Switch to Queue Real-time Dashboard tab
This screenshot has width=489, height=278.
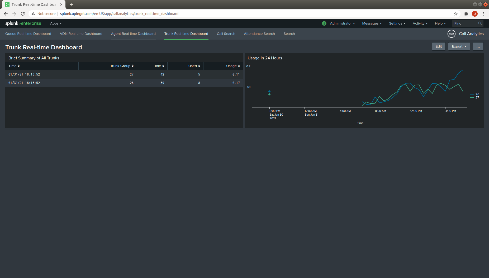click(28, 34)
